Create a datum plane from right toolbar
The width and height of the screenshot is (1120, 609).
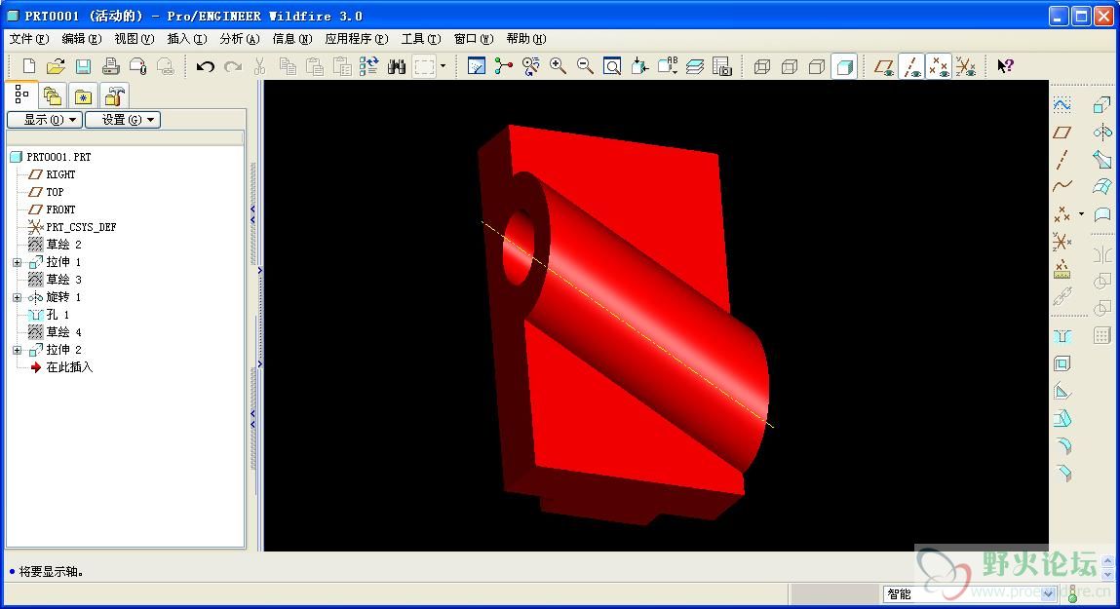[1062, 133]
